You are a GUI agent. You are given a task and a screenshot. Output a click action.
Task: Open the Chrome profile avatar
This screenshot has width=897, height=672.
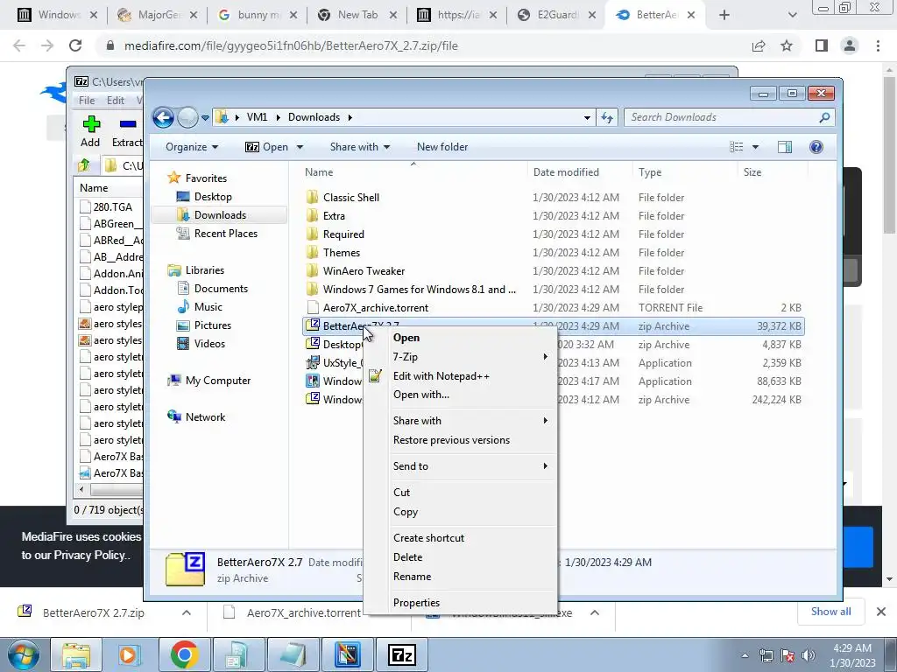tap(850, 45)
